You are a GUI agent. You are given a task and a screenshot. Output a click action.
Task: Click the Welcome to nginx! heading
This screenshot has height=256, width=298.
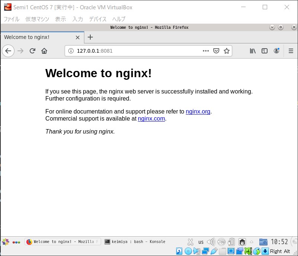click(x=98, y=73)
